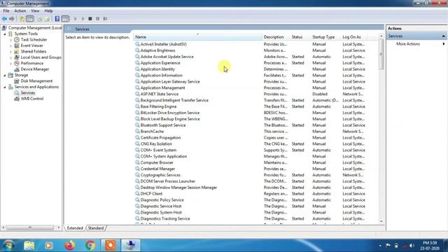Click the gear icon beside ASP.NET State Service
448x252 pixels.
tap(137, 94)
